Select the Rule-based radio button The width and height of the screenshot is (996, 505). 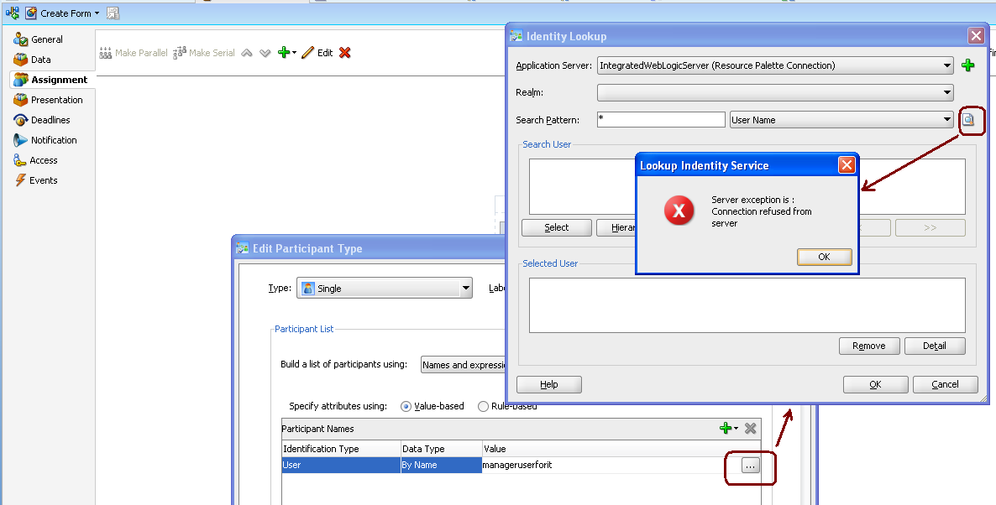(x=483, y=407)
